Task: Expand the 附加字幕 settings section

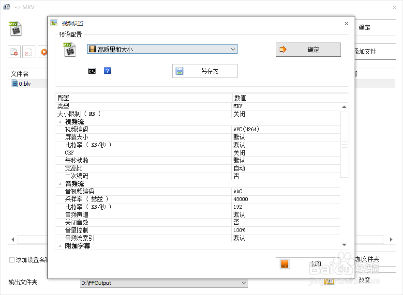Action: coord(59,246)
